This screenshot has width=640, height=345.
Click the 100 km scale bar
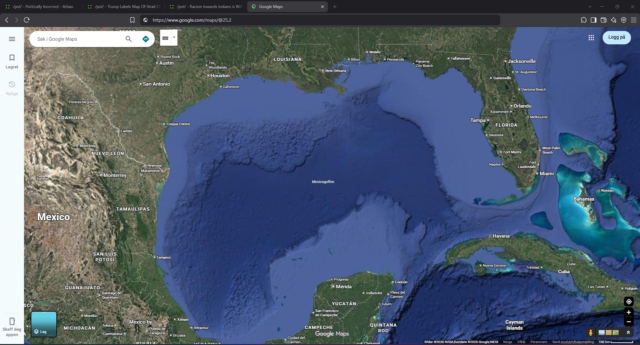(x=616, y=342)
